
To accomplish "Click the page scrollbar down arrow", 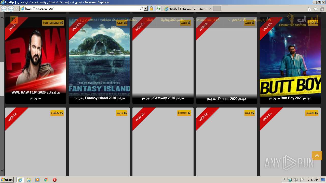I will click(x=2, y=171).
